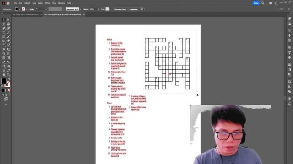
Task: Open the File menu
Action: click(16, 3)
